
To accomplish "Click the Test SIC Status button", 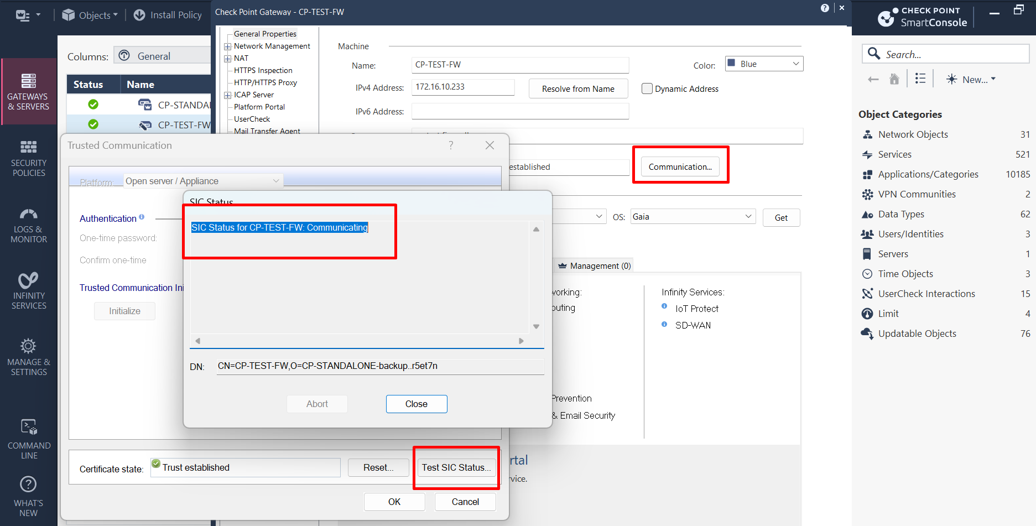I will coord(456,467).
